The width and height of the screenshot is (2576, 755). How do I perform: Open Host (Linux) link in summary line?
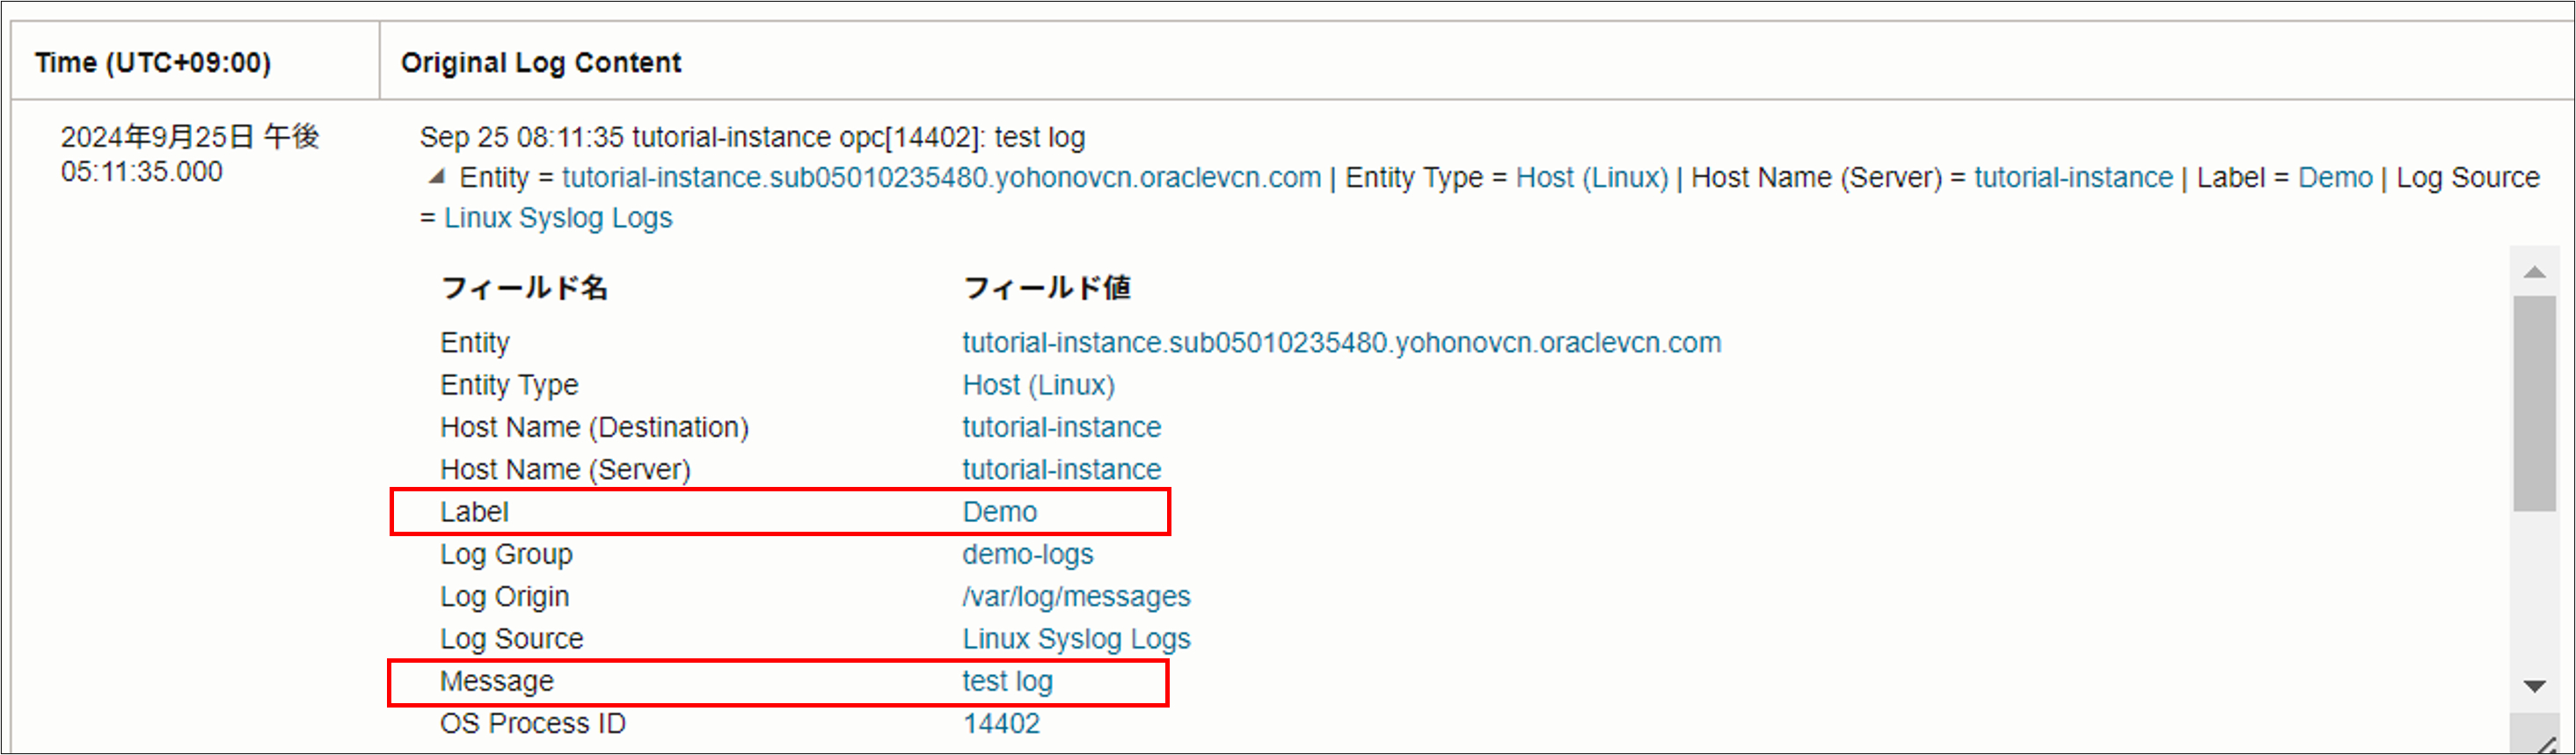[x=1591, y=178]
